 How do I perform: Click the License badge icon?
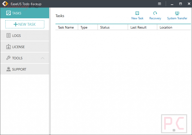(8, 47)
